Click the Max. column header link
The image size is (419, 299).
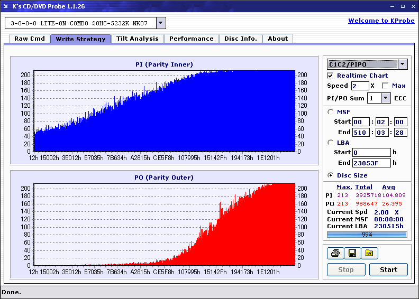click(x=344, y=187)
